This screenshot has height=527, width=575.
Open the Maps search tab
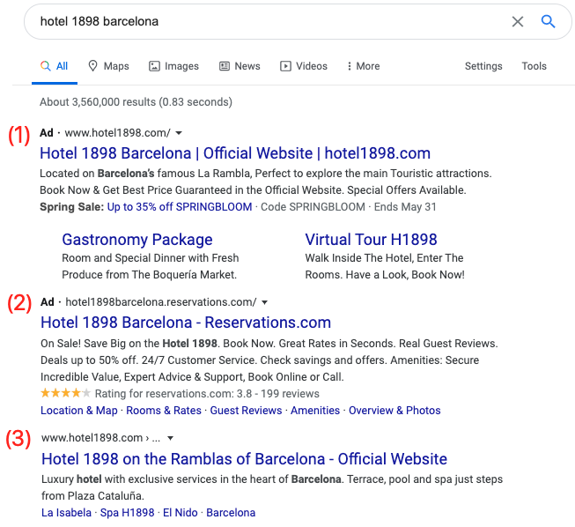[x=108, y=66]
